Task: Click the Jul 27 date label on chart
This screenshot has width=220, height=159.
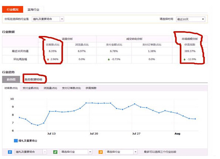Action: [136, 134]
